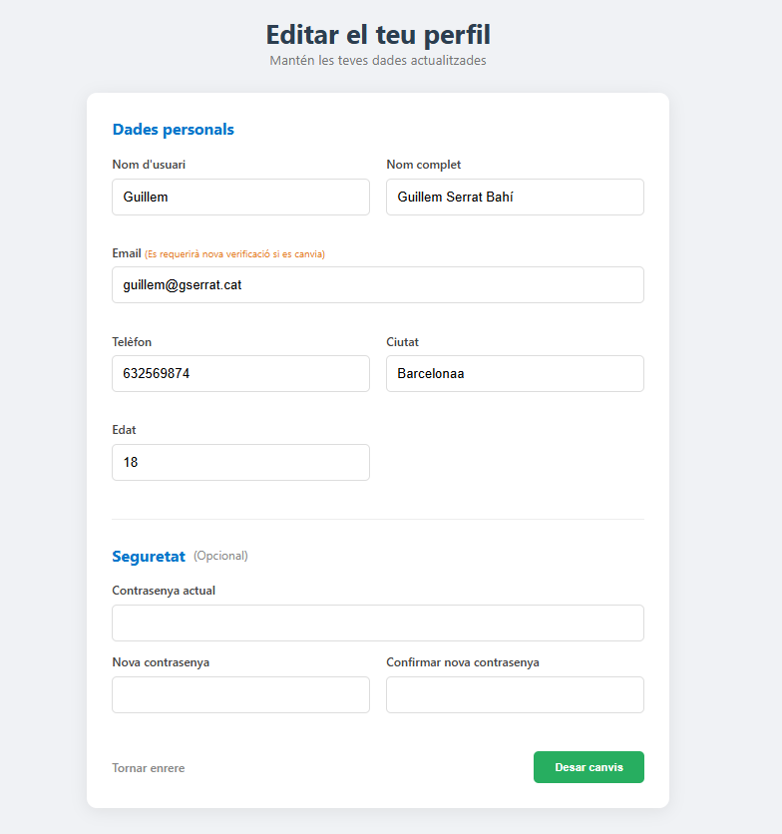Viewport: 782px width, 834px height.
Task: Click the "Contrasenya actual" label
Action: tap(164, 591)
